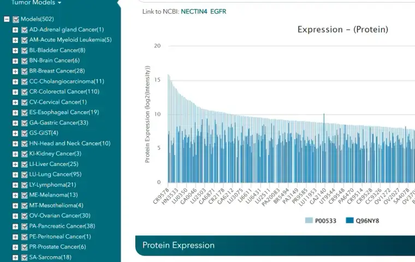
Task: Toggle the Models(502) root checkbox
Action: pyautogui.click(x=16, y=19)
